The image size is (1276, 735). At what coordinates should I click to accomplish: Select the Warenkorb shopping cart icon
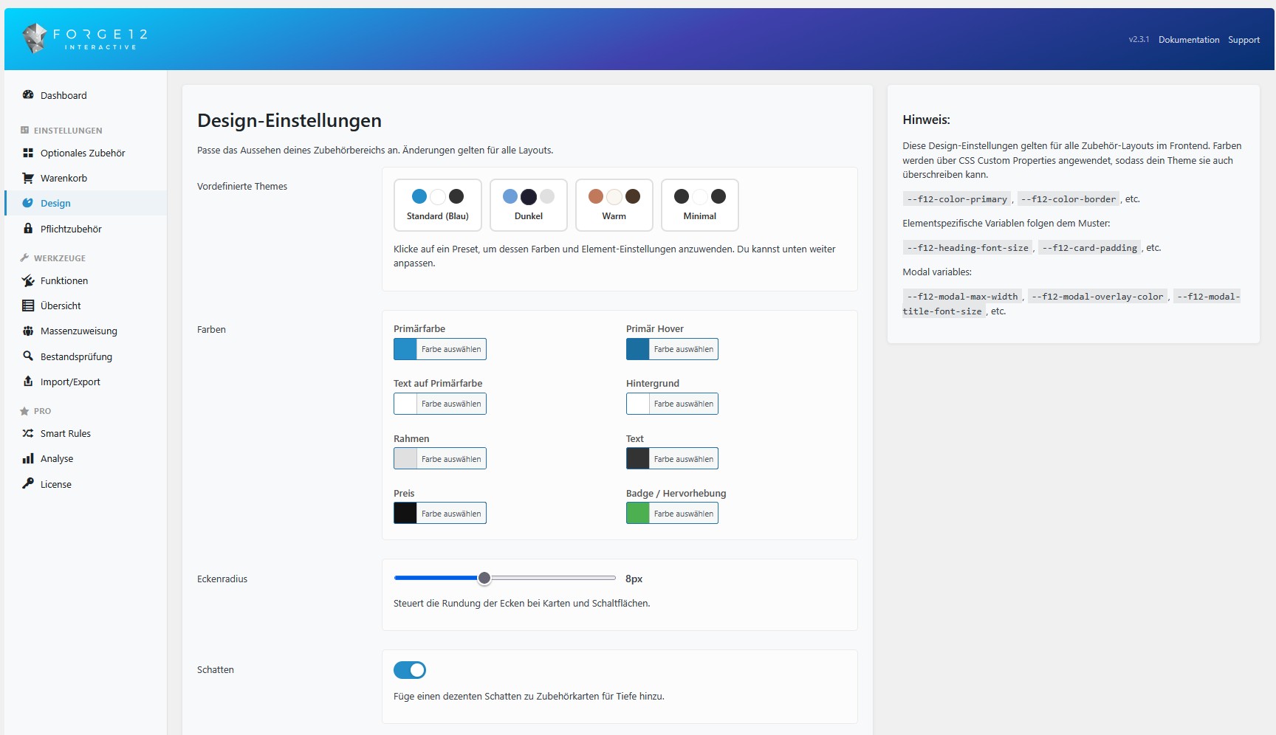[x=27, y=178]
